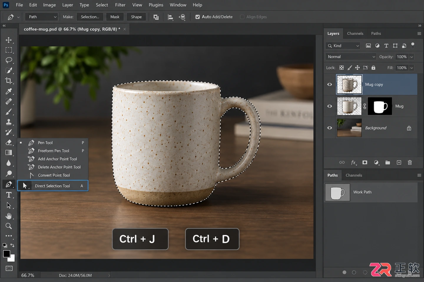
Task: Open the Layers panel options menu
Action: pos(419,33)
